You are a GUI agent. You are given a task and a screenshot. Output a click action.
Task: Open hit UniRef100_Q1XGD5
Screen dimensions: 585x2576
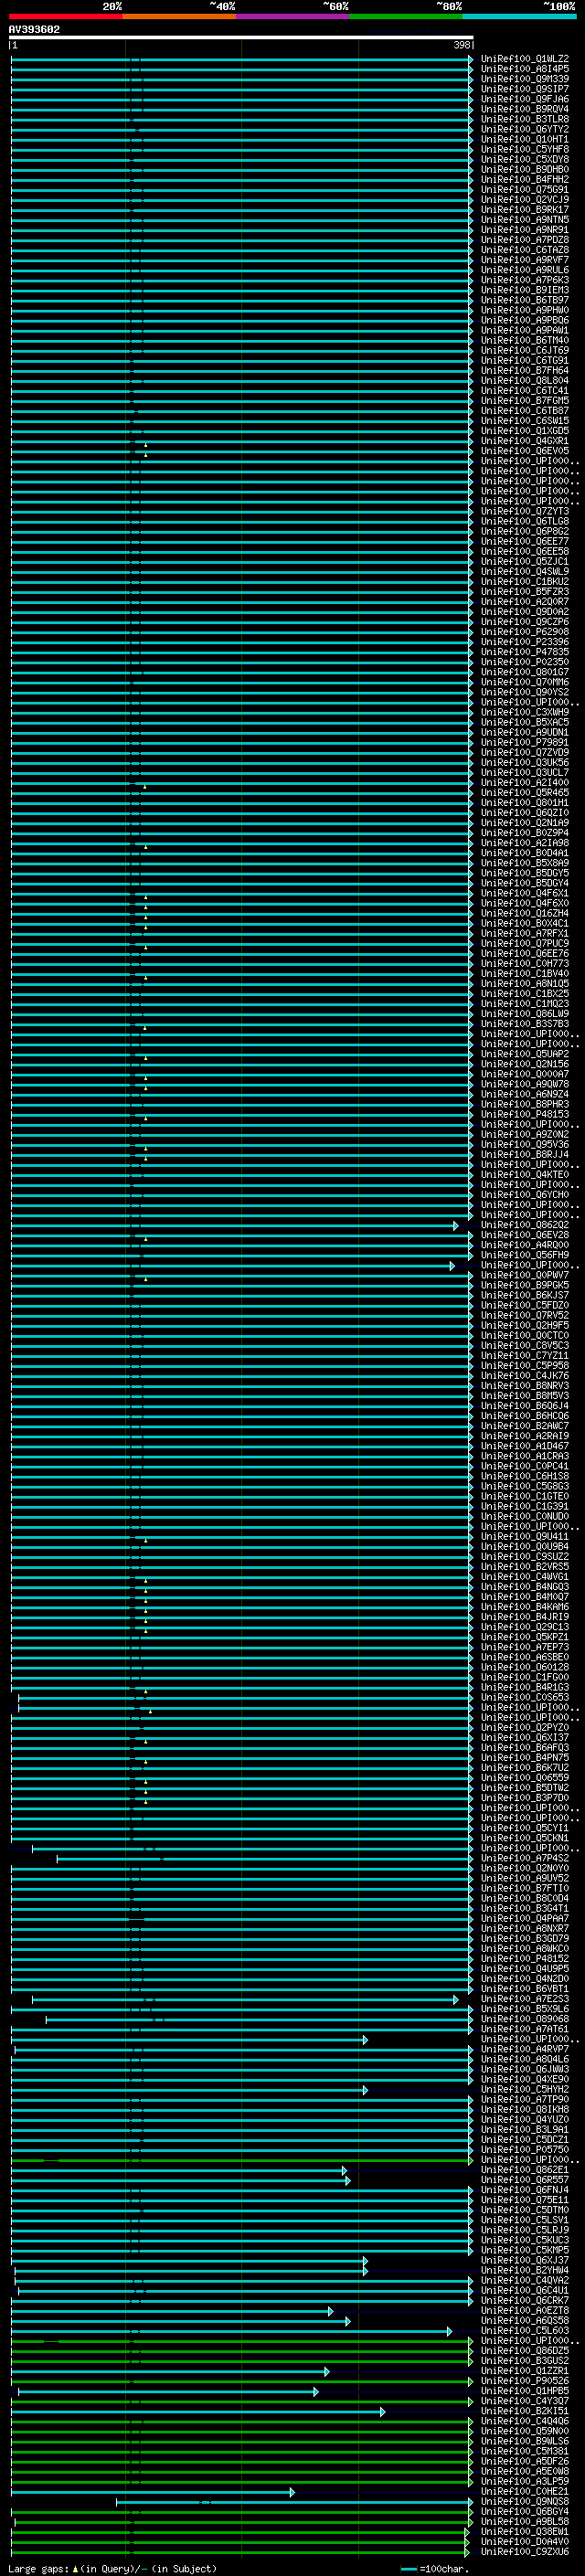click(525, 431)
